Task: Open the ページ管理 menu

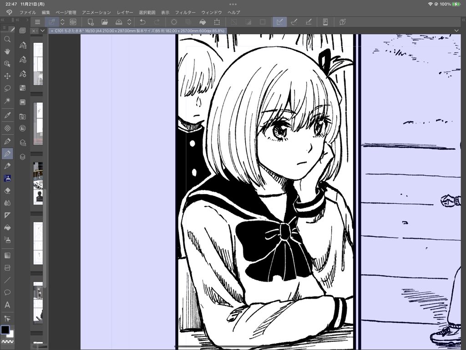Action: click(x=66, y=12)
